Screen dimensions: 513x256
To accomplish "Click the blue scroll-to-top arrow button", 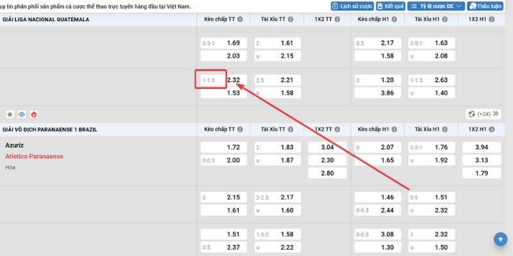I will coord(500,239).
